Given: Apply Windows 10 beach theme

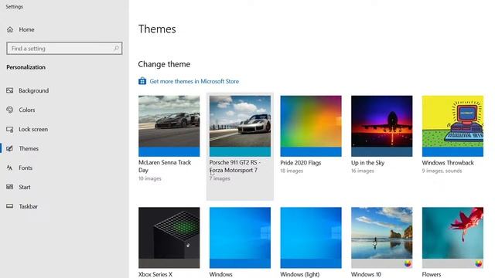Looking at the screenshot, I should point(381,237).
